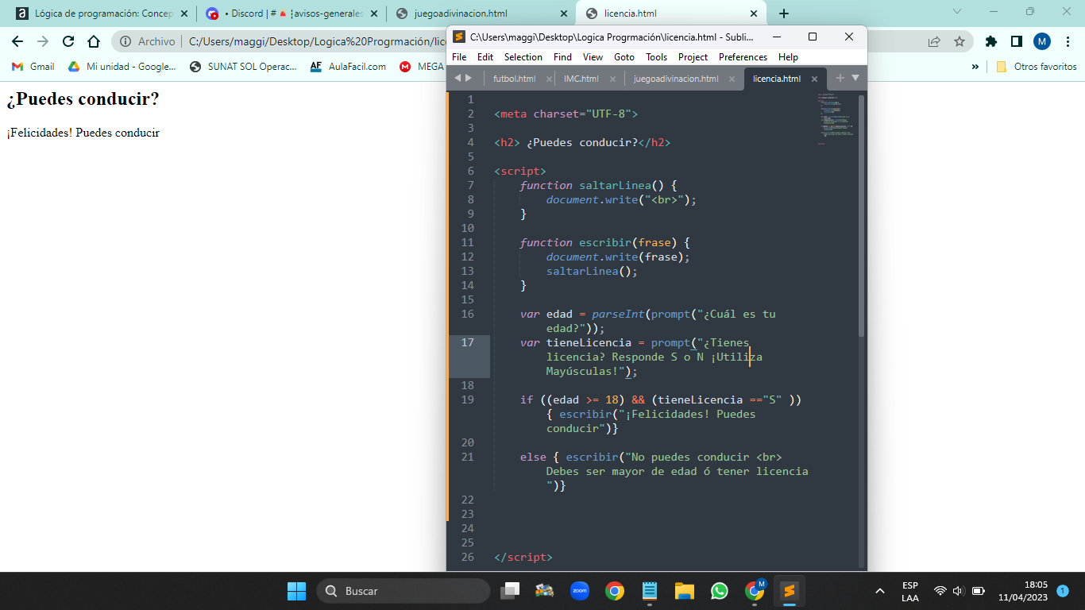Show hidden system tray icons
This screenshot has width=1085, height=610.
(x=880, y=591)
